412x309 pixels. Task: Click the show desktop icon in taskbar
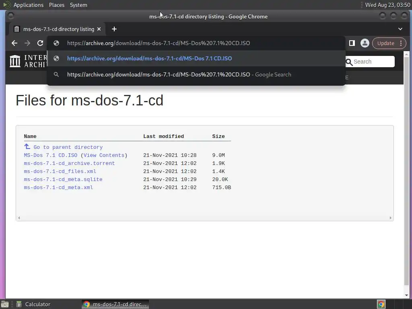pyautogui.click(x=5, y=304)
